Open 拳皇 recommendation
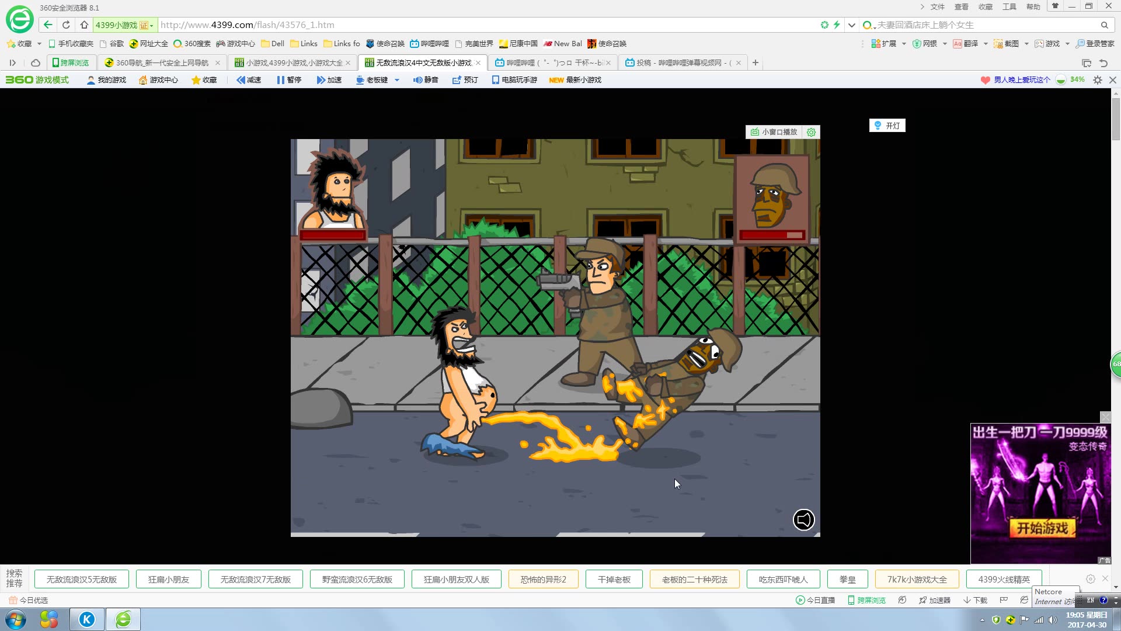Image resolution: width=1121 pixels, height=631 pixels. tap(848, 580)
